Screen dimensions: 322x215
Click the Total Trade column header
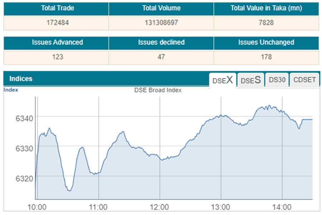coord(56,8)
